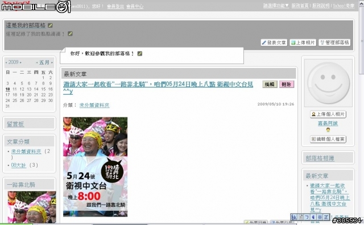Image resolution: width=364 pixels, height=225 pixels.
Task: Open the 一路靠北騎 sidebar photo
Action: point(32,207)
